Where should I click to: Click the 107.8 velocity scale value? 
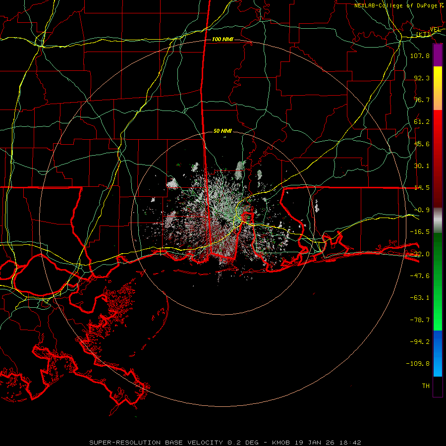(420, 56)
